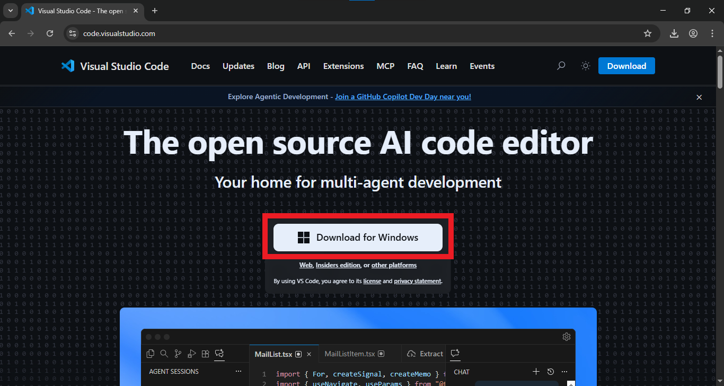Open chat history clock icon

(x=550, y=372)
